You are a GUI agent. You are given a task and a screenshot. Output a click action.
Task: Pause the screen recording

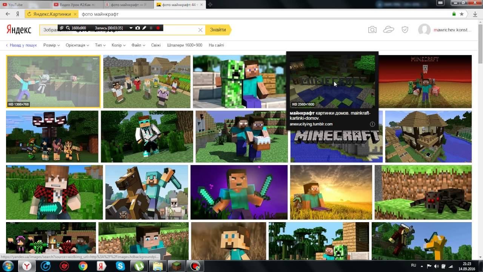[x=151, y=28]
